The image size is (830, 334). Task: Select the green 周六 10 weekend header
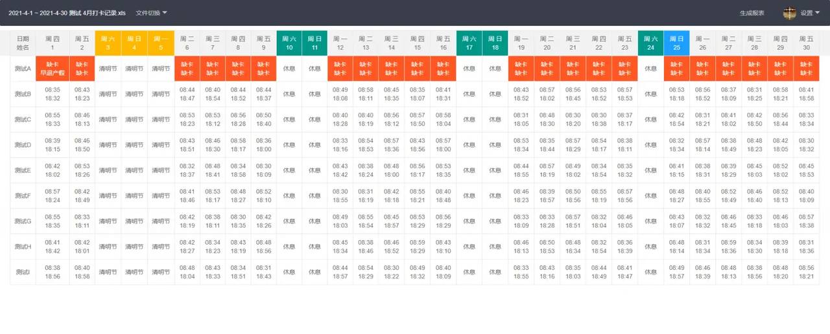click(289, 43)
